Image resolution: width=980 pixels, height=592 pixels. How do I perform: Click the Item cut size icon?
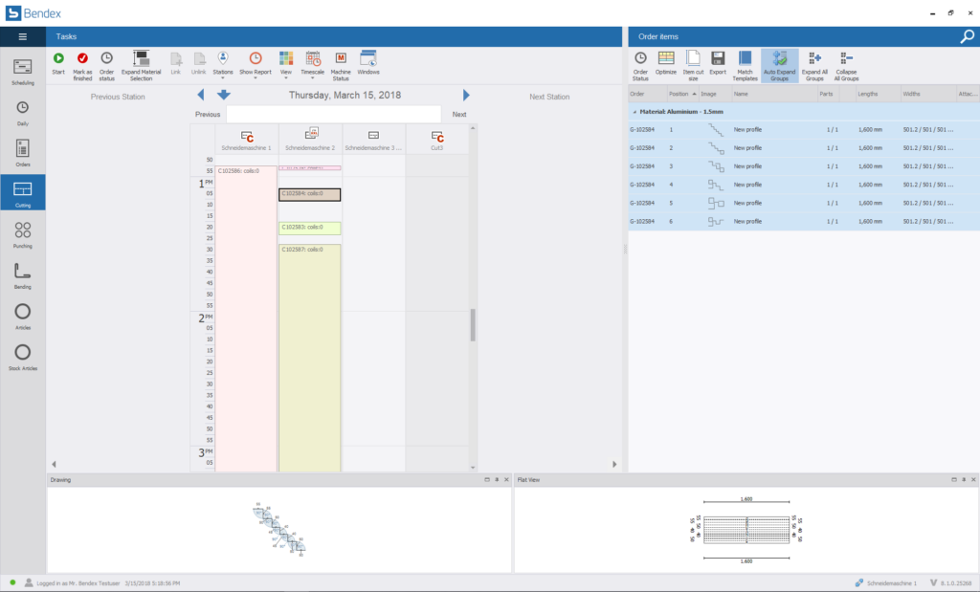pos(692,59)
